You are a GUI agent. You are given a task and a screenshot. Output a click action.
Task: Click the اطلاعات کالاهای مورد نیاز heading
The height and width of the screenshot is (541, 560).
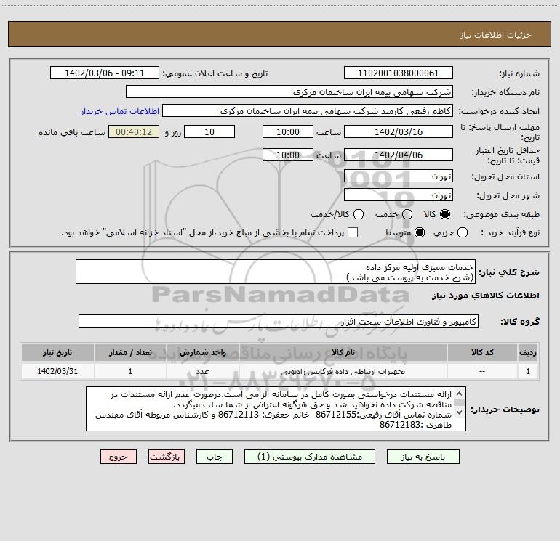486,296
